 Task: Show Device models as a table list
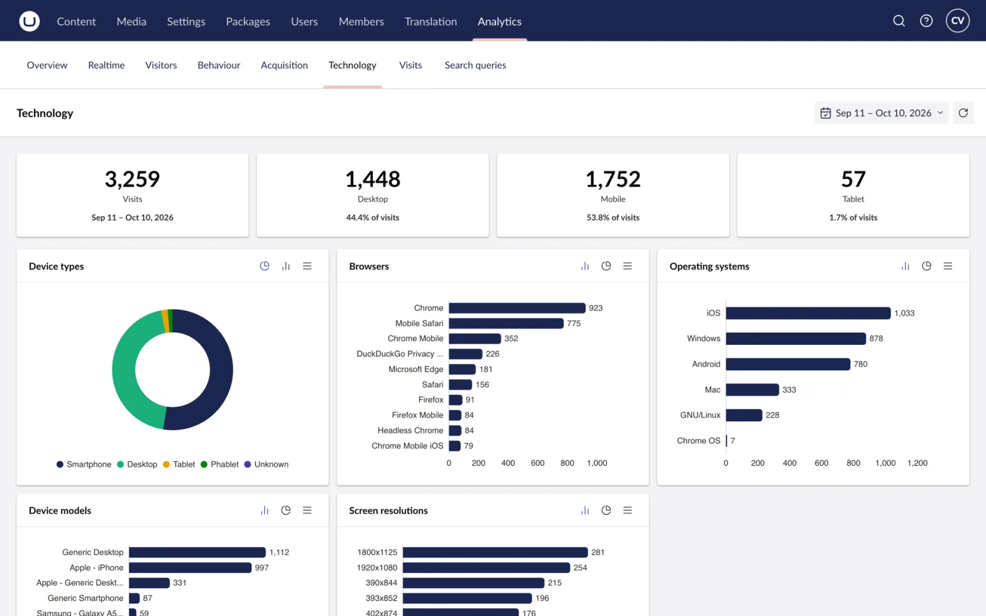tap(307, 511)
